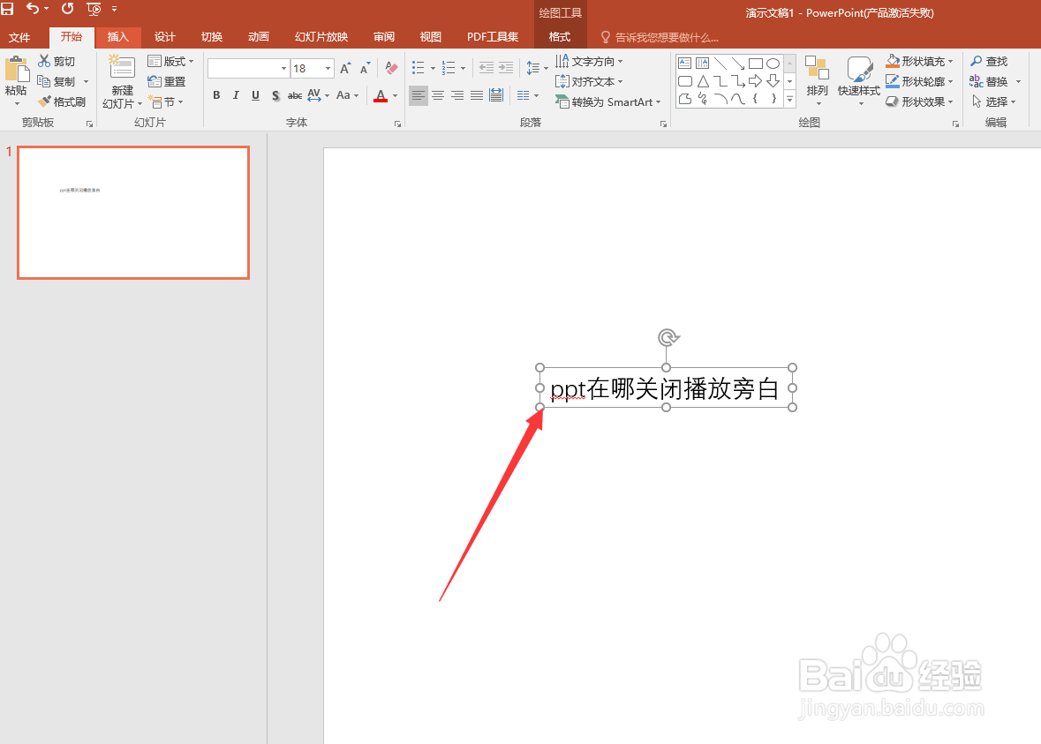Click the rotate handle above text box
This screenshot has height=744, width=1041.
click(x=668, y=338)
